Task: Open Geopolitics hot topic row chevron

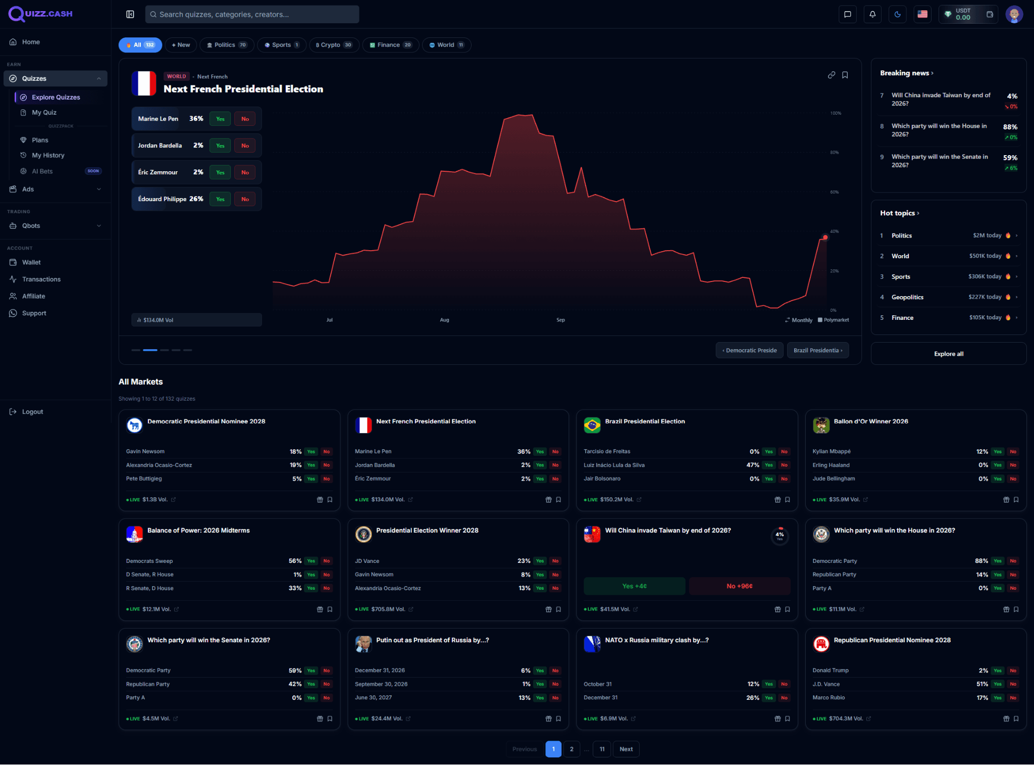Action: 1017,297
